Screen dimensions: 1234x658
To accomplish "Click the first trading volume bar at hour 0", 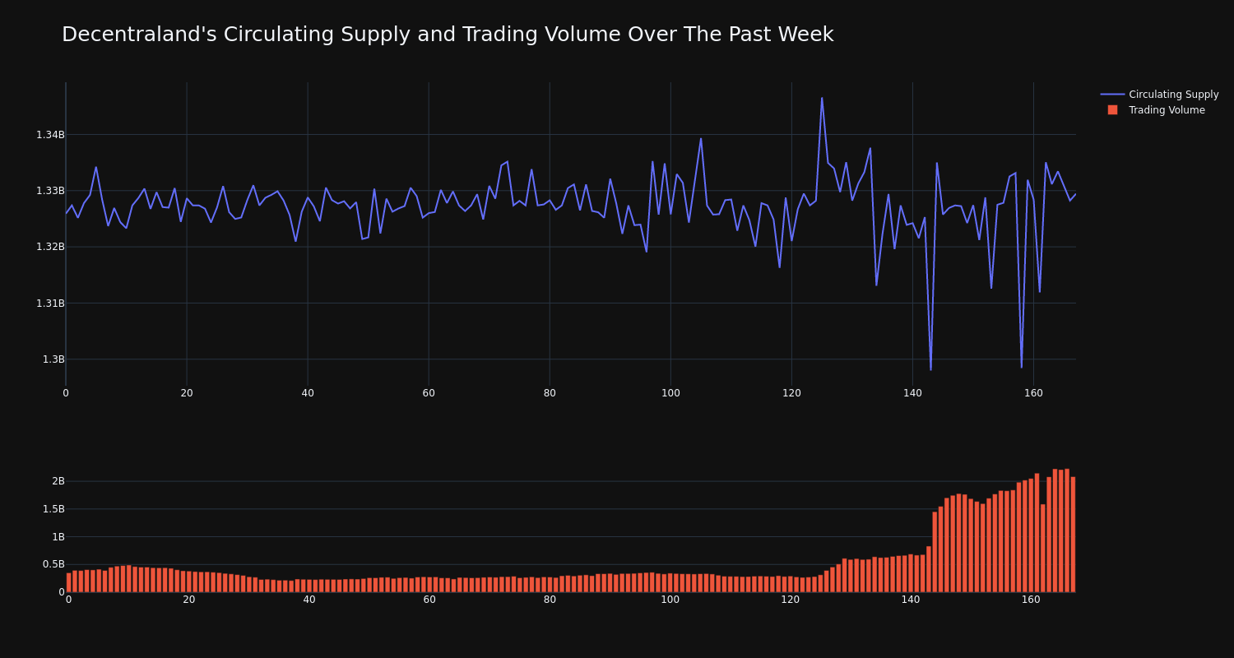I will [69, 582].
